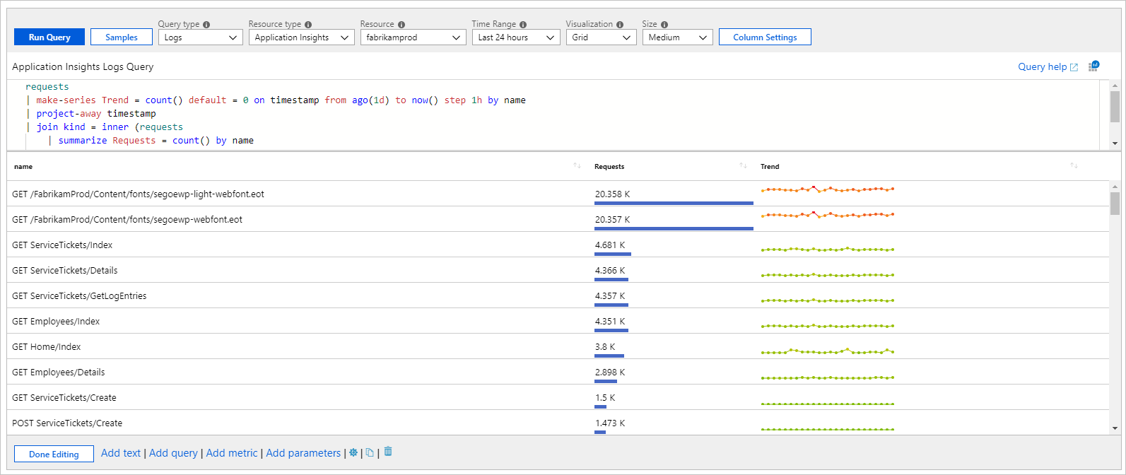
Task: Click the info icon next to Time Range
Action: tap(523, 25)
